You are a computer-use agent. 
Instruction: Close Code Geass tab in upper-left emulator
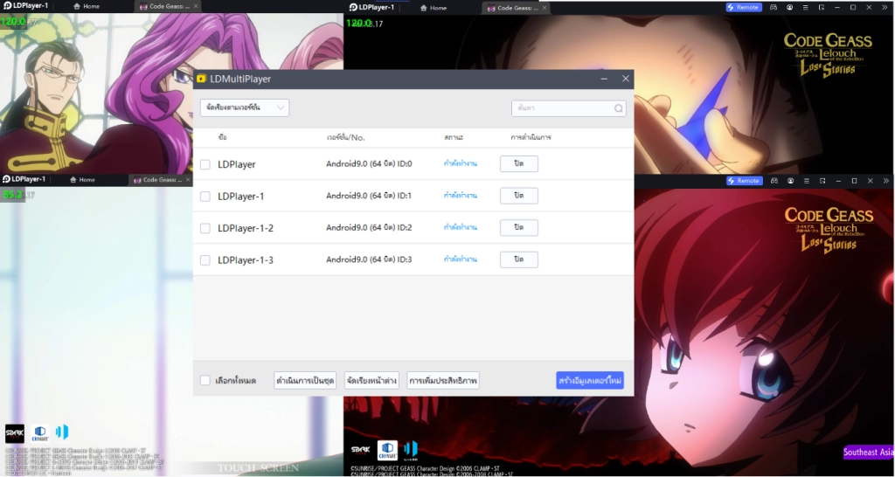(x=196, y=6)
